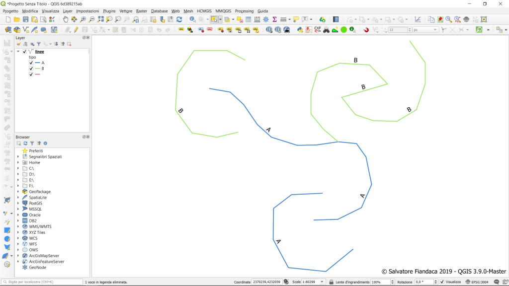Click the Statistical Summary sigma icon
The image size is (509, 286).
274,19
